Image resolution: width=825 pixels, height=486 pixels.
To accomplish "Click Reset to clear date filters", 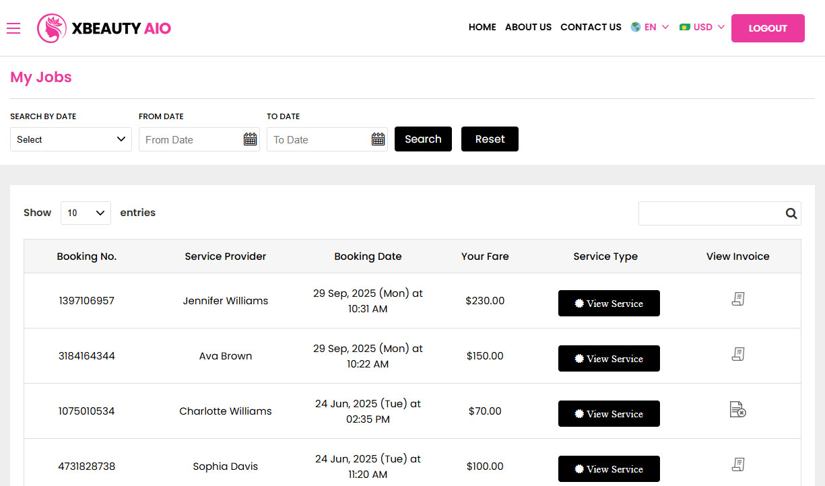I will click(x=490, y=139).
